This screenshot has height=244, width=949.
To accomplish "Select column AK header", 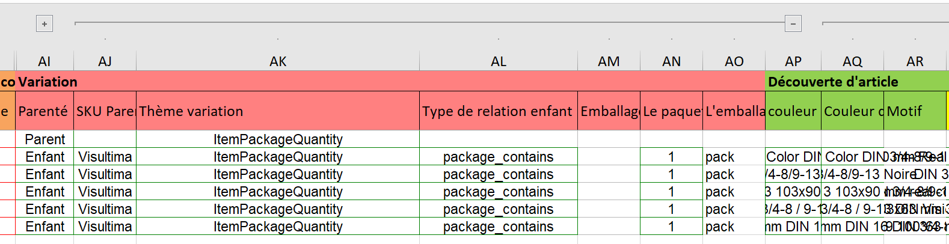I will pyautogui.click(x=278, y=61).
